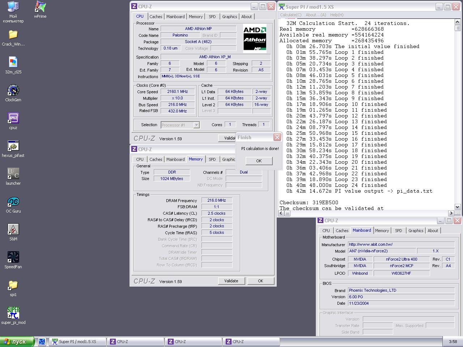
Task: Confirm PI calculation done with OK
Action: pyautogui.click(x=259, y=161)
